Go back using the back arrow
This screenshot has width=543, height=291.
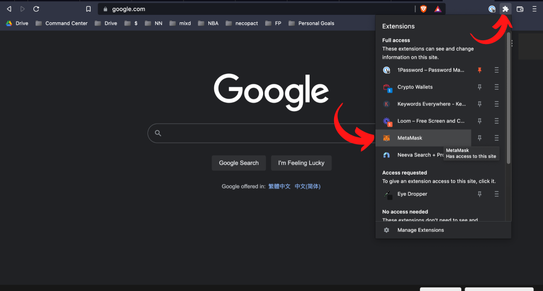[9, 9]
